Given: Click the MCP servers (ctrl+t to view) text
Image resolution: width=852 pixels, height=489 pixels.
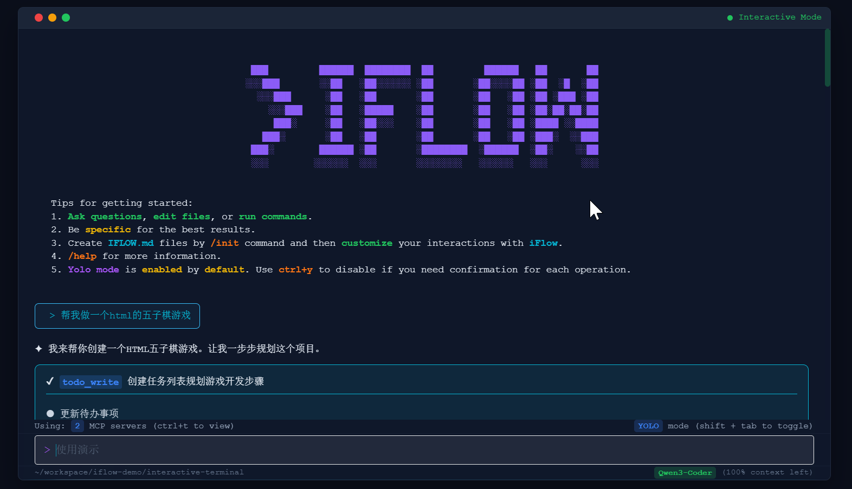Looking at the screenshot, I should (162, 426).
